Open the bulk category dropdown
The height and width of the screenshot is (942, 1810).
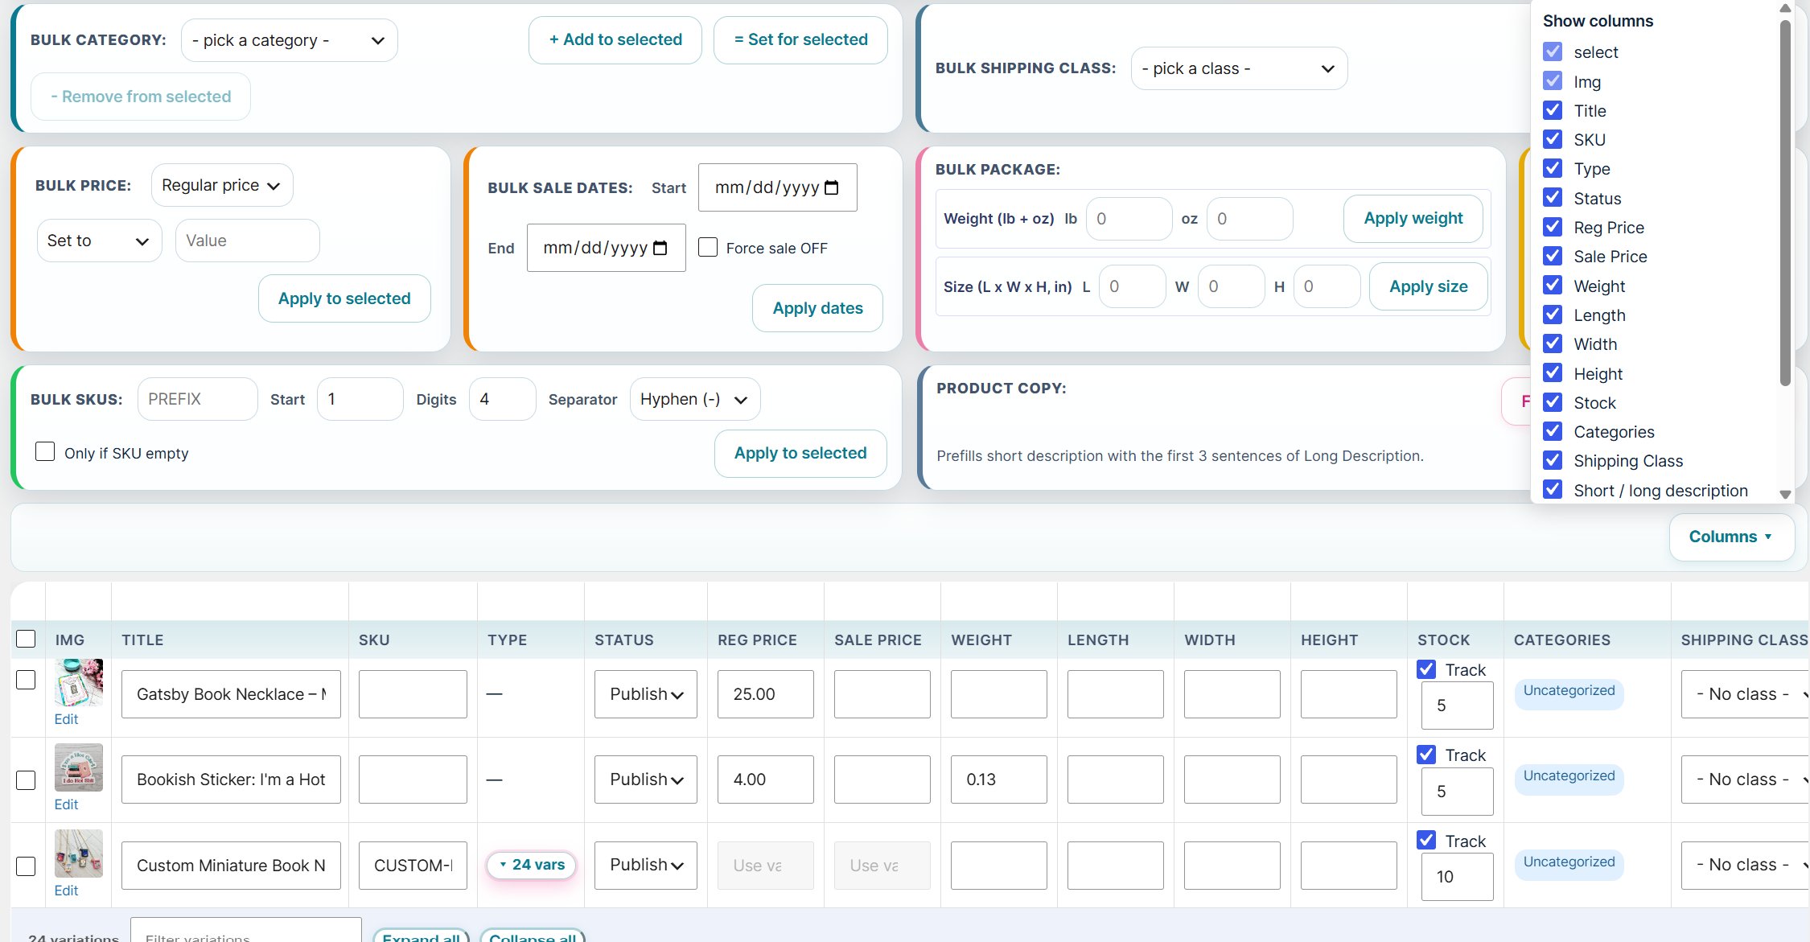[x=290, y=40]
